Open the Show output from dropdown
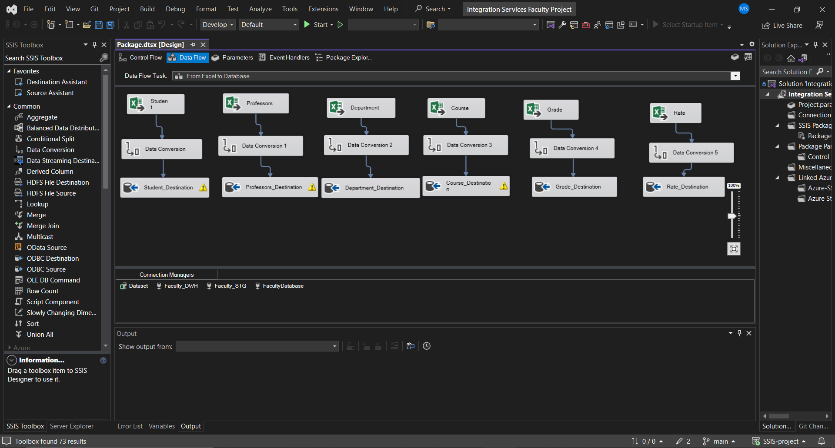The height and width of the screenshot is (448, 835). [334, 346]
